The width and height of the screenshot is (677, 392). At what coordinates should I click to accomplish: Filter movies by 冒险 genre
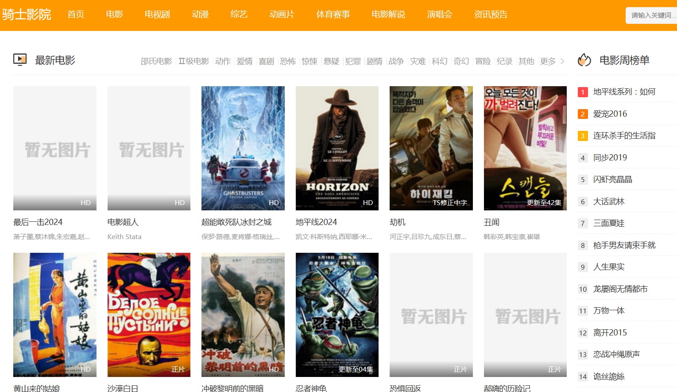coord(483,61)
